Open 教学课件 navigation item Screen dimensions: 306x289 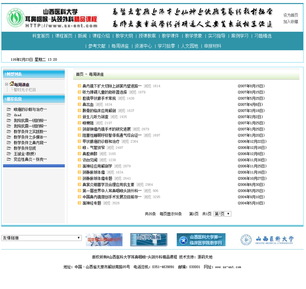click(x=170, y=36)
